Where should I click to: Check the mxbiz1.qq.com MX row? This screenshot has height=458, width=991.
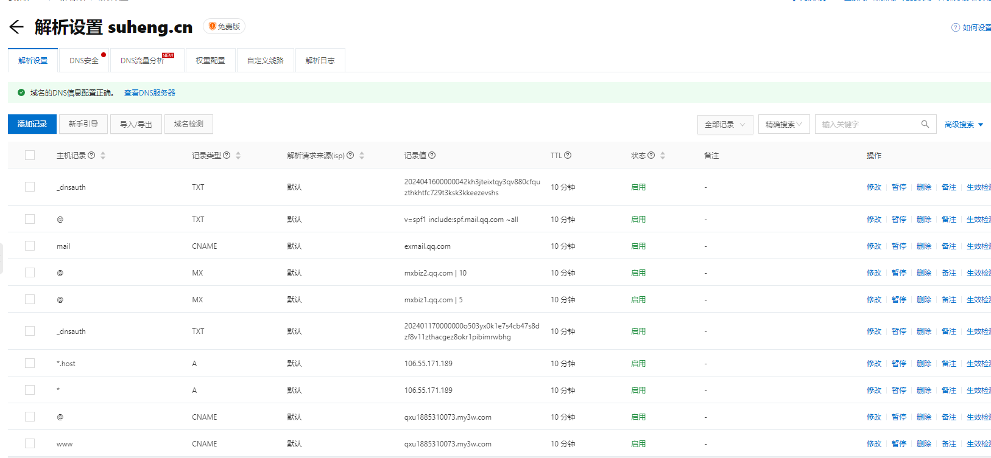click(30, 299)
